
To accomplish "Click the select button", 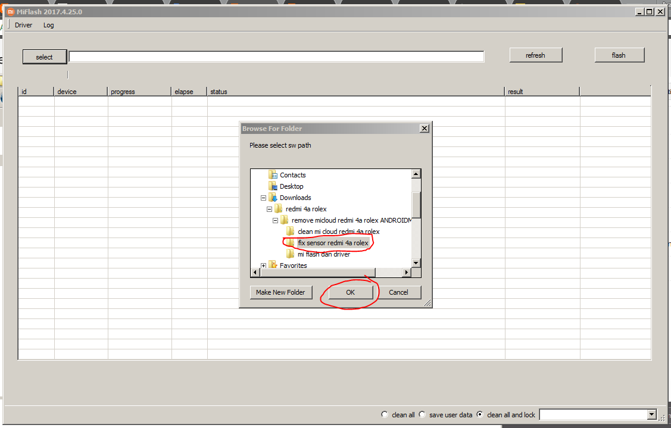I will 45,57.
